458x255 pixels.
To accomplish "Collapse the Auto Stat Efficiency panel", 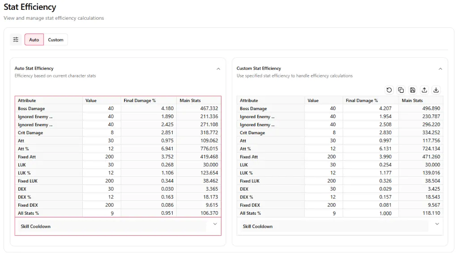I will tap(218, 69).
